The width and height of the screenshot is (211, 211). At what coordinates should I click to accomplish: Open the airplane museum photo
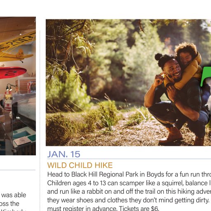pos(18,86)
